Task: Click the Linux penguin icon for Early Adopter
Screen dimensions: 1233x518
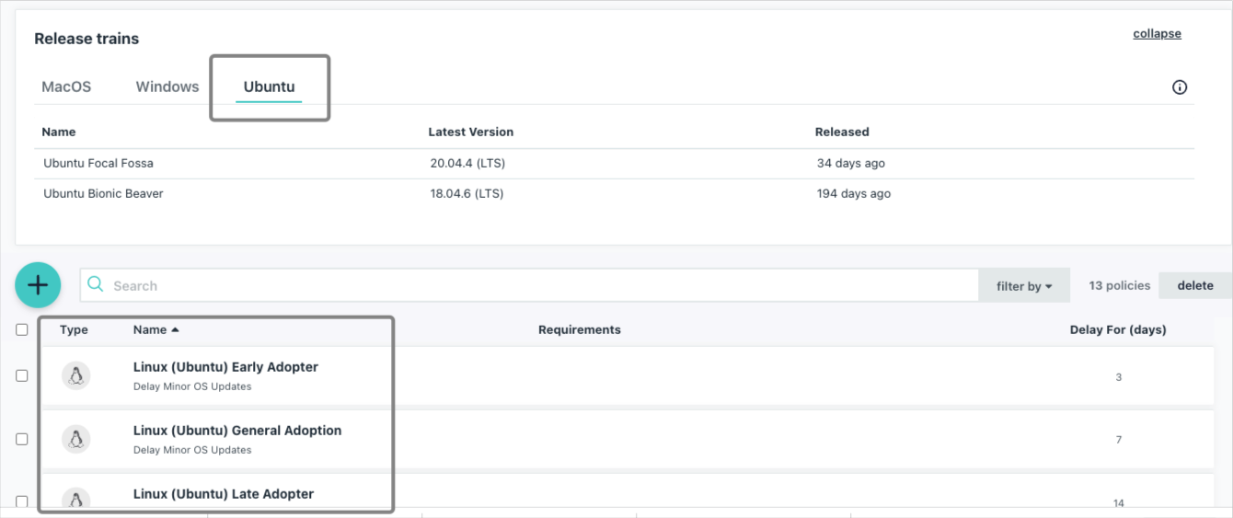Action: [76, 375]
